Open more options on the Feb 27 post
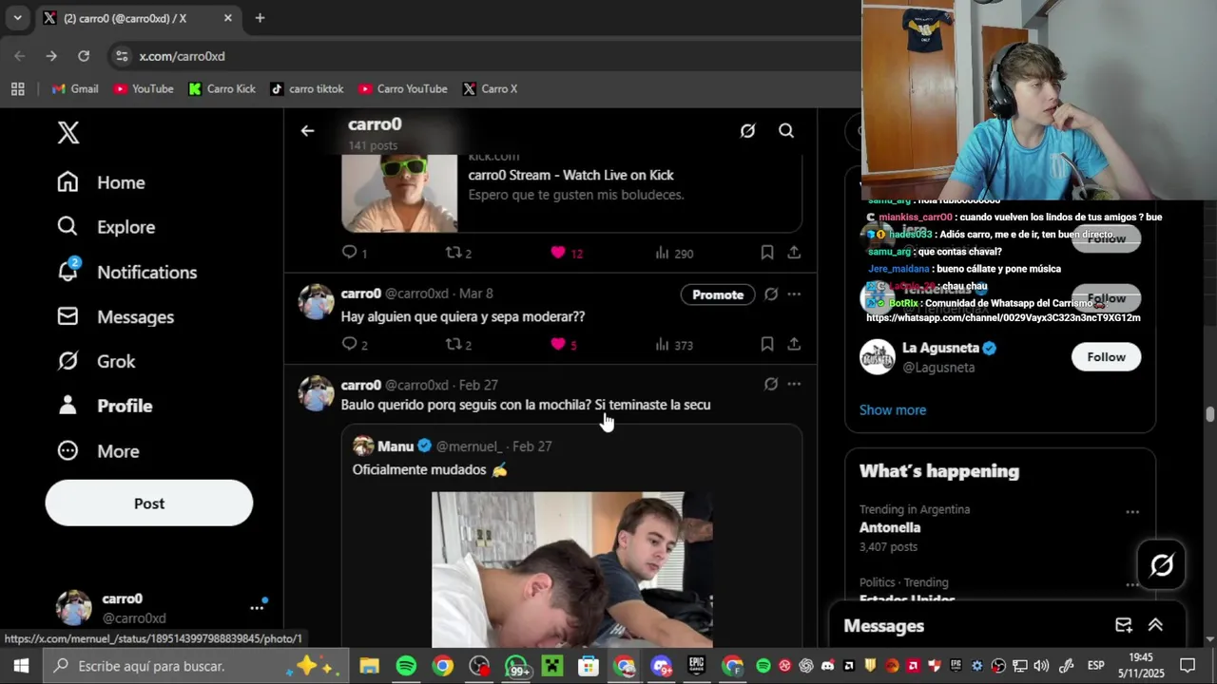This screenshot has height=684, width=1217. 794,385
